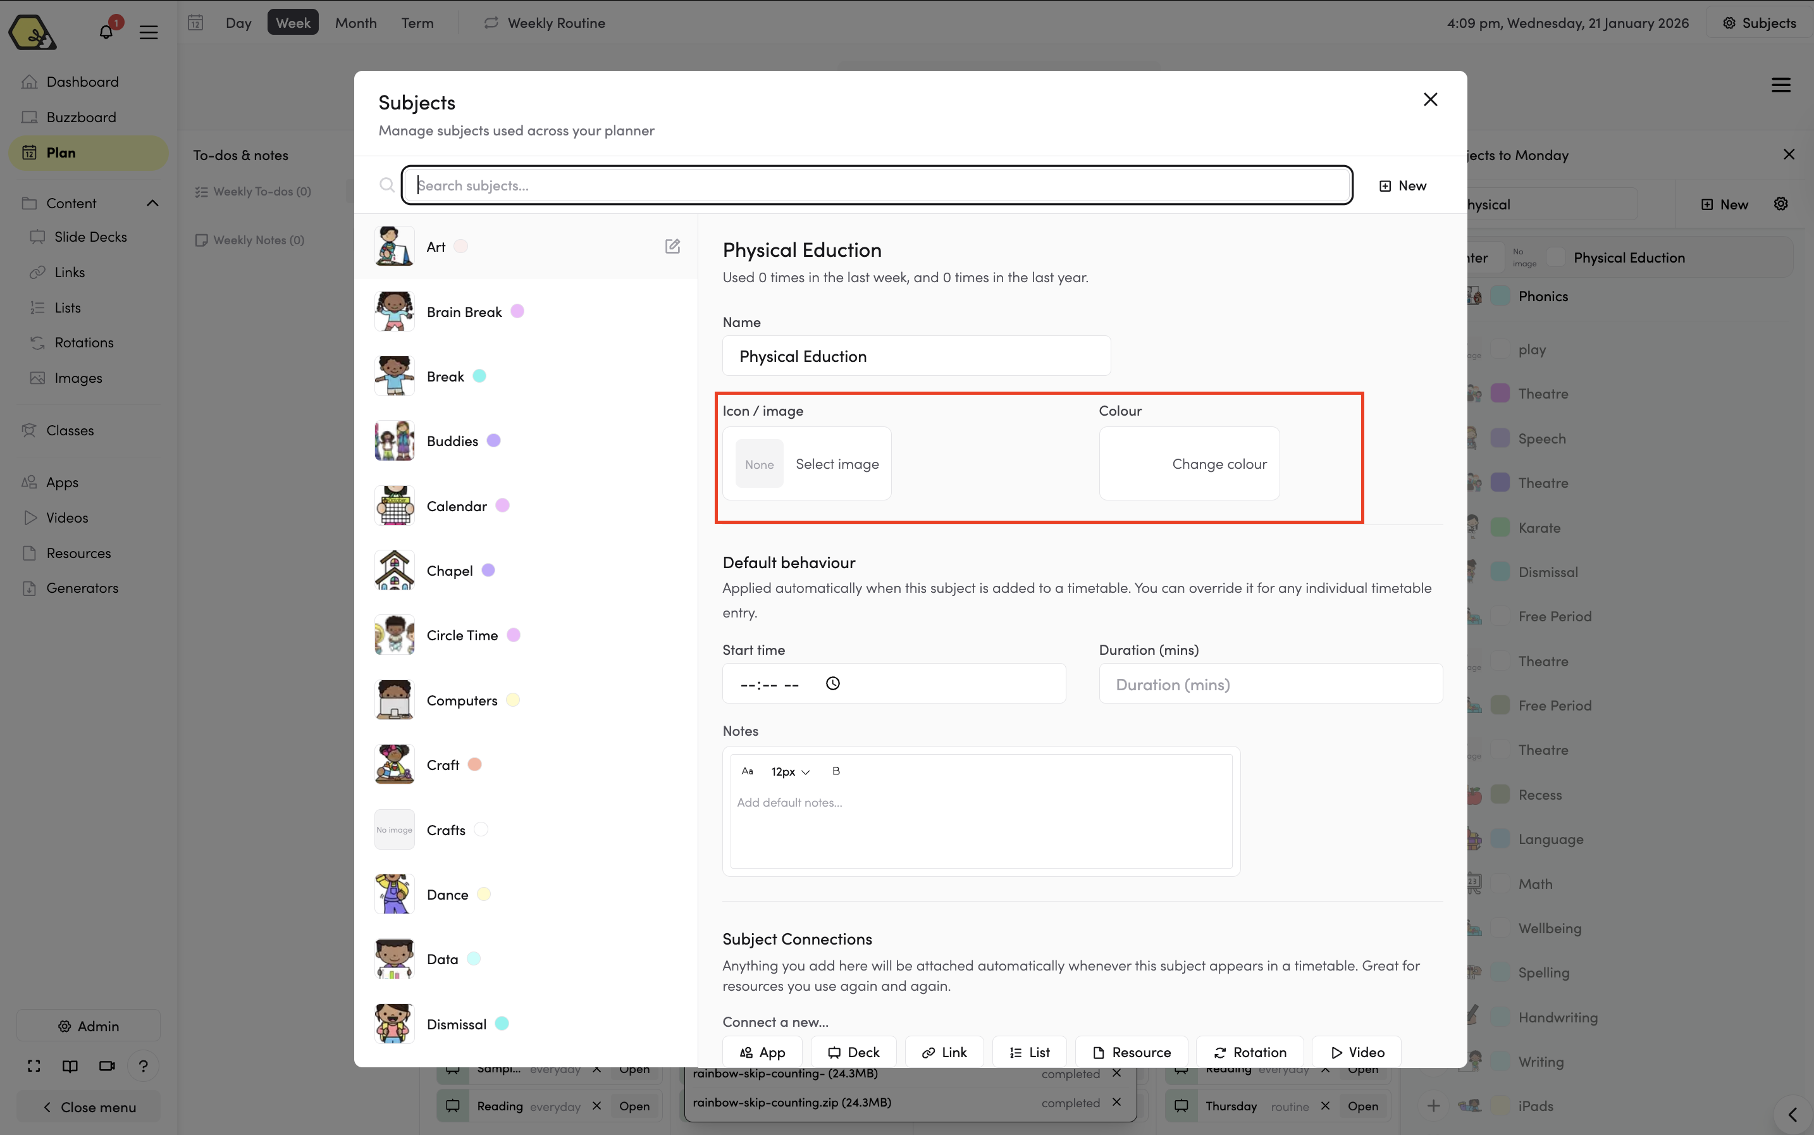Click the search magnifier icon in Subjects
1814x1135 pixels.
(386, 185)
